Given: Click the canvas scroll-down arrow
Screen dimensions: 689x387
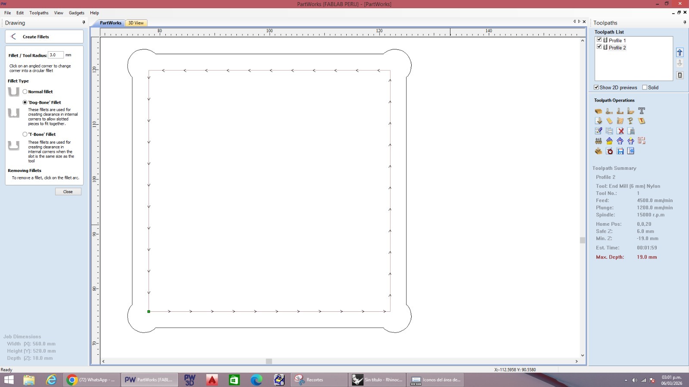Looking at the screenshot, I should (583, 355).
